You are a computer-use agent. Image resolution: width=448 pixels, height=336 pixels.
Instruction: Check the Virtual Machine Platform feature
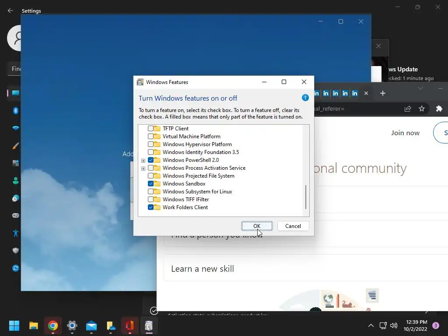pos(150,136)
